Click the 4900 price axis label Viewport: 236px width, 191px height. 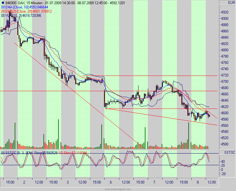coord(225,19)
